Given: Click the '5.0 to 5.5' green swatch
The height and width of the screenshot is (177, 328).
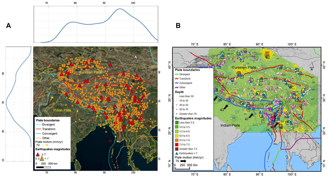Looking at the screenshot, I should pos(177,127).
